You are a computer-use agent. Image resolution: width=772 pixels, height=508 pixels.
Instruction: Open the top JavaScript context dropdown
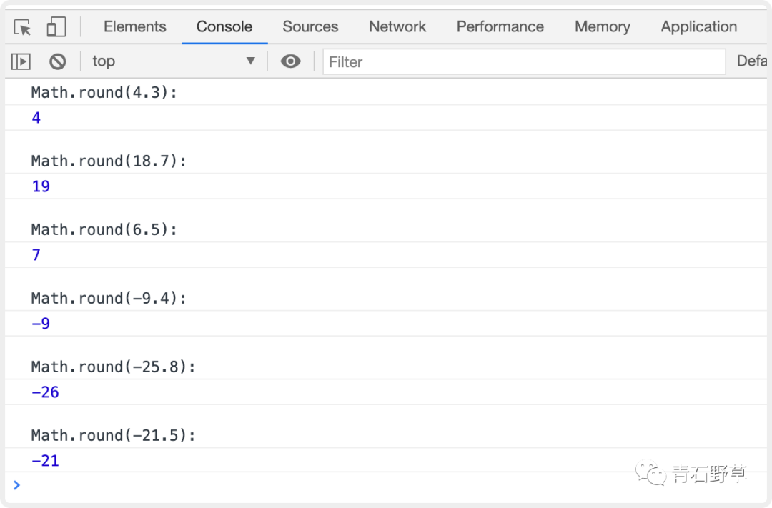(174, 61)
